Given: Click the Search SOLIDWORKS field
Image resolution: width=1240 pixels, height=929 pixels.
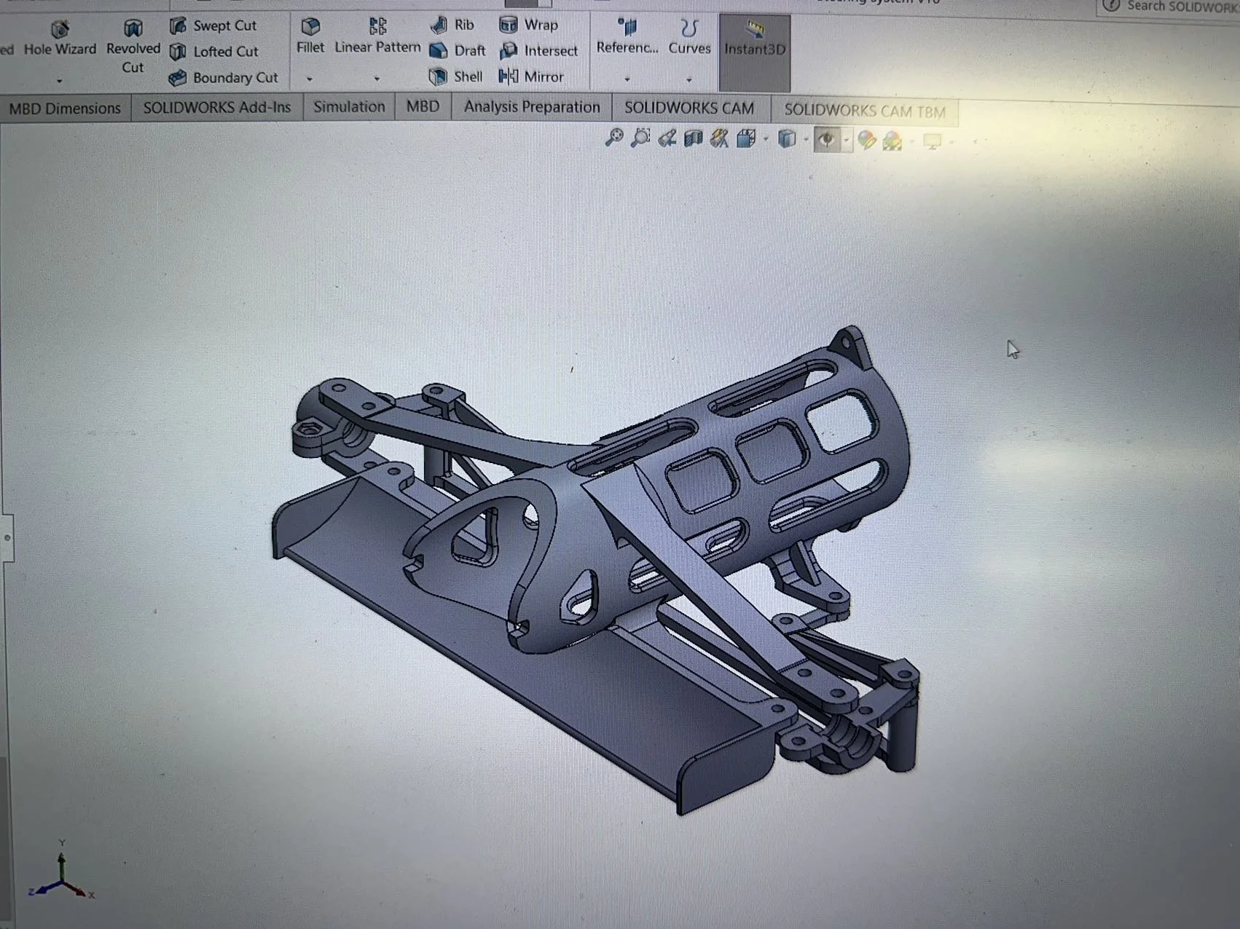Looking at the screenshot, I should click(1169, 7).
